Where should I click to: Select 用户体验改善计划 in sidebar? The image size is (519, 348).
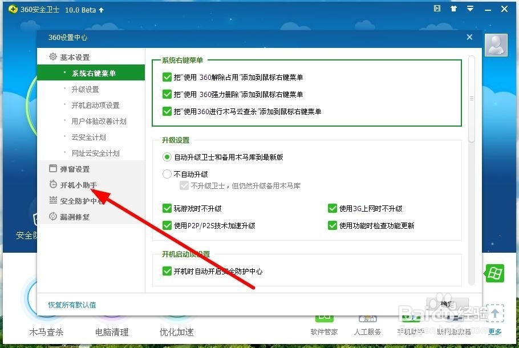(99, 121)
